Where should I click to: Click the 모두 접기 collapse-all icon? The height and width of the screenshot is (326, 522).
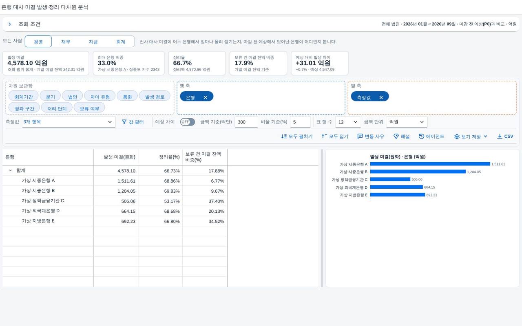pyautogui.click(x=325, y=137)
